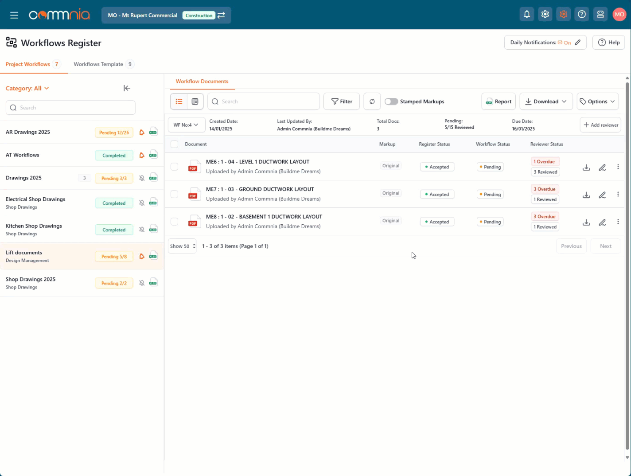Open the WF No:4 dropdown

(186, 125)
